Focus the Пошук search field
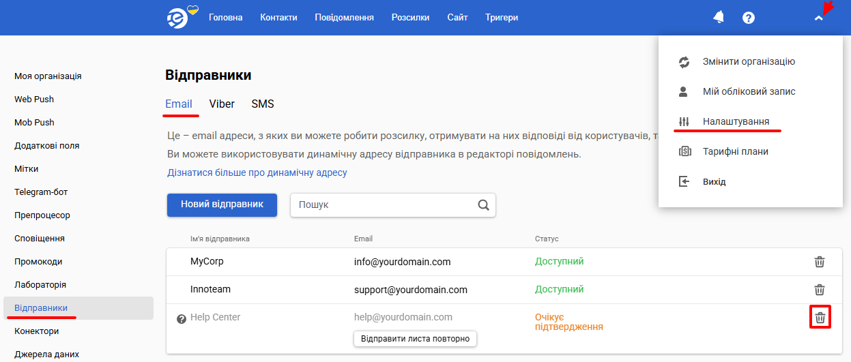This screenshot has height=362, width=851. pos(392,205)
